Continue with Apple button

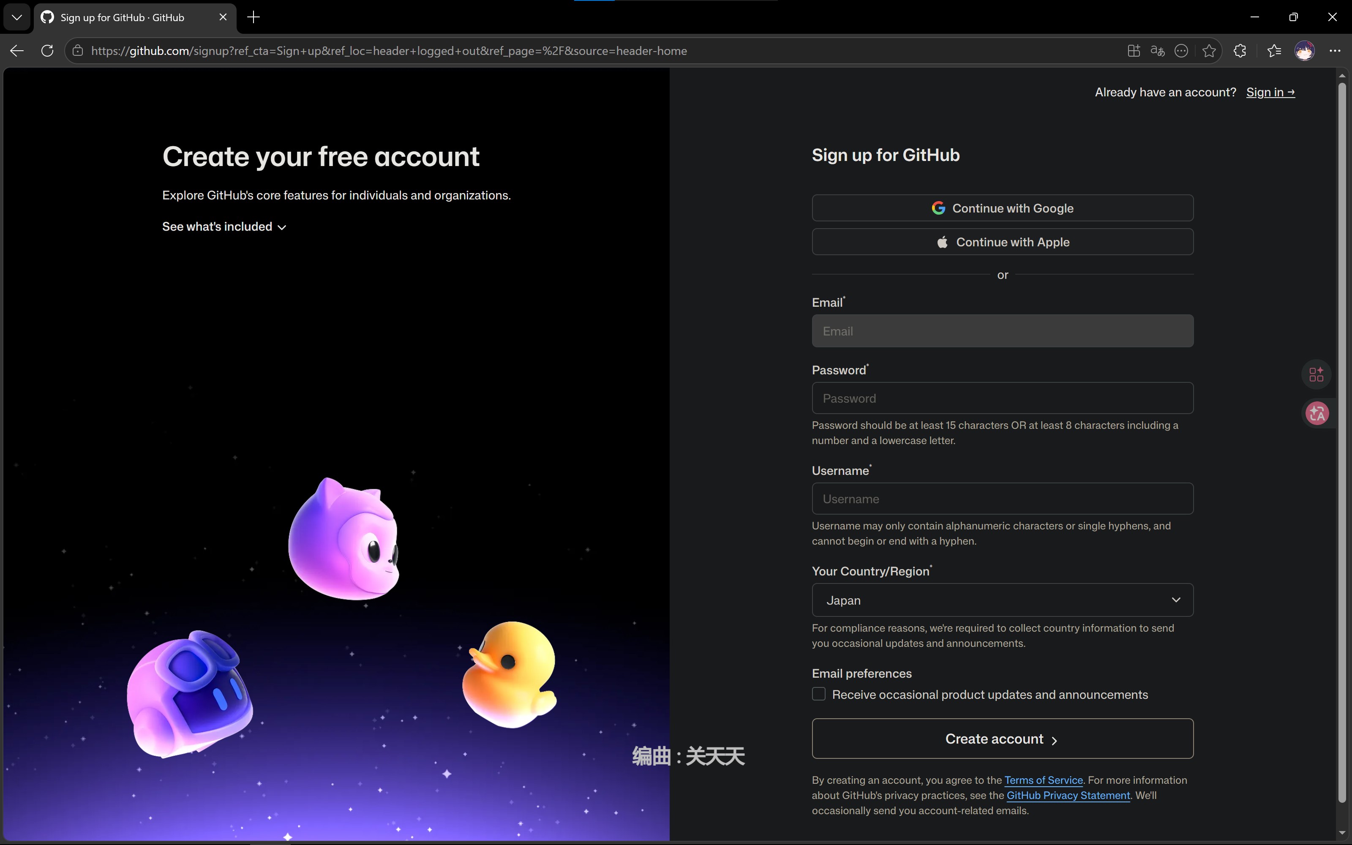click(1002, 241)
